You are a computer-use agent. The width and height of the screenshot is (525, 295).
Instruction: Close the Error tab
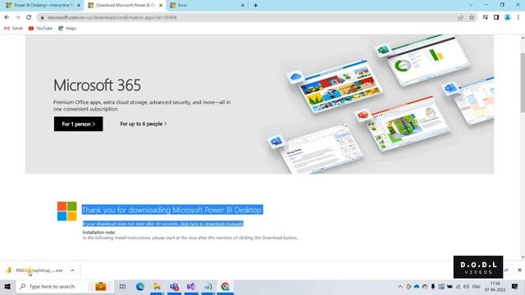coord(243,6)
